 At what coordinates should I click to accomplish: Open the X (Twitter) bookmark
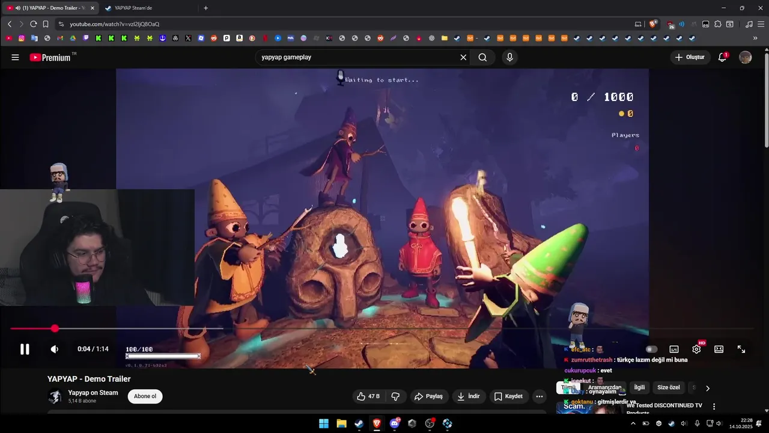click(x=188, y=38)
